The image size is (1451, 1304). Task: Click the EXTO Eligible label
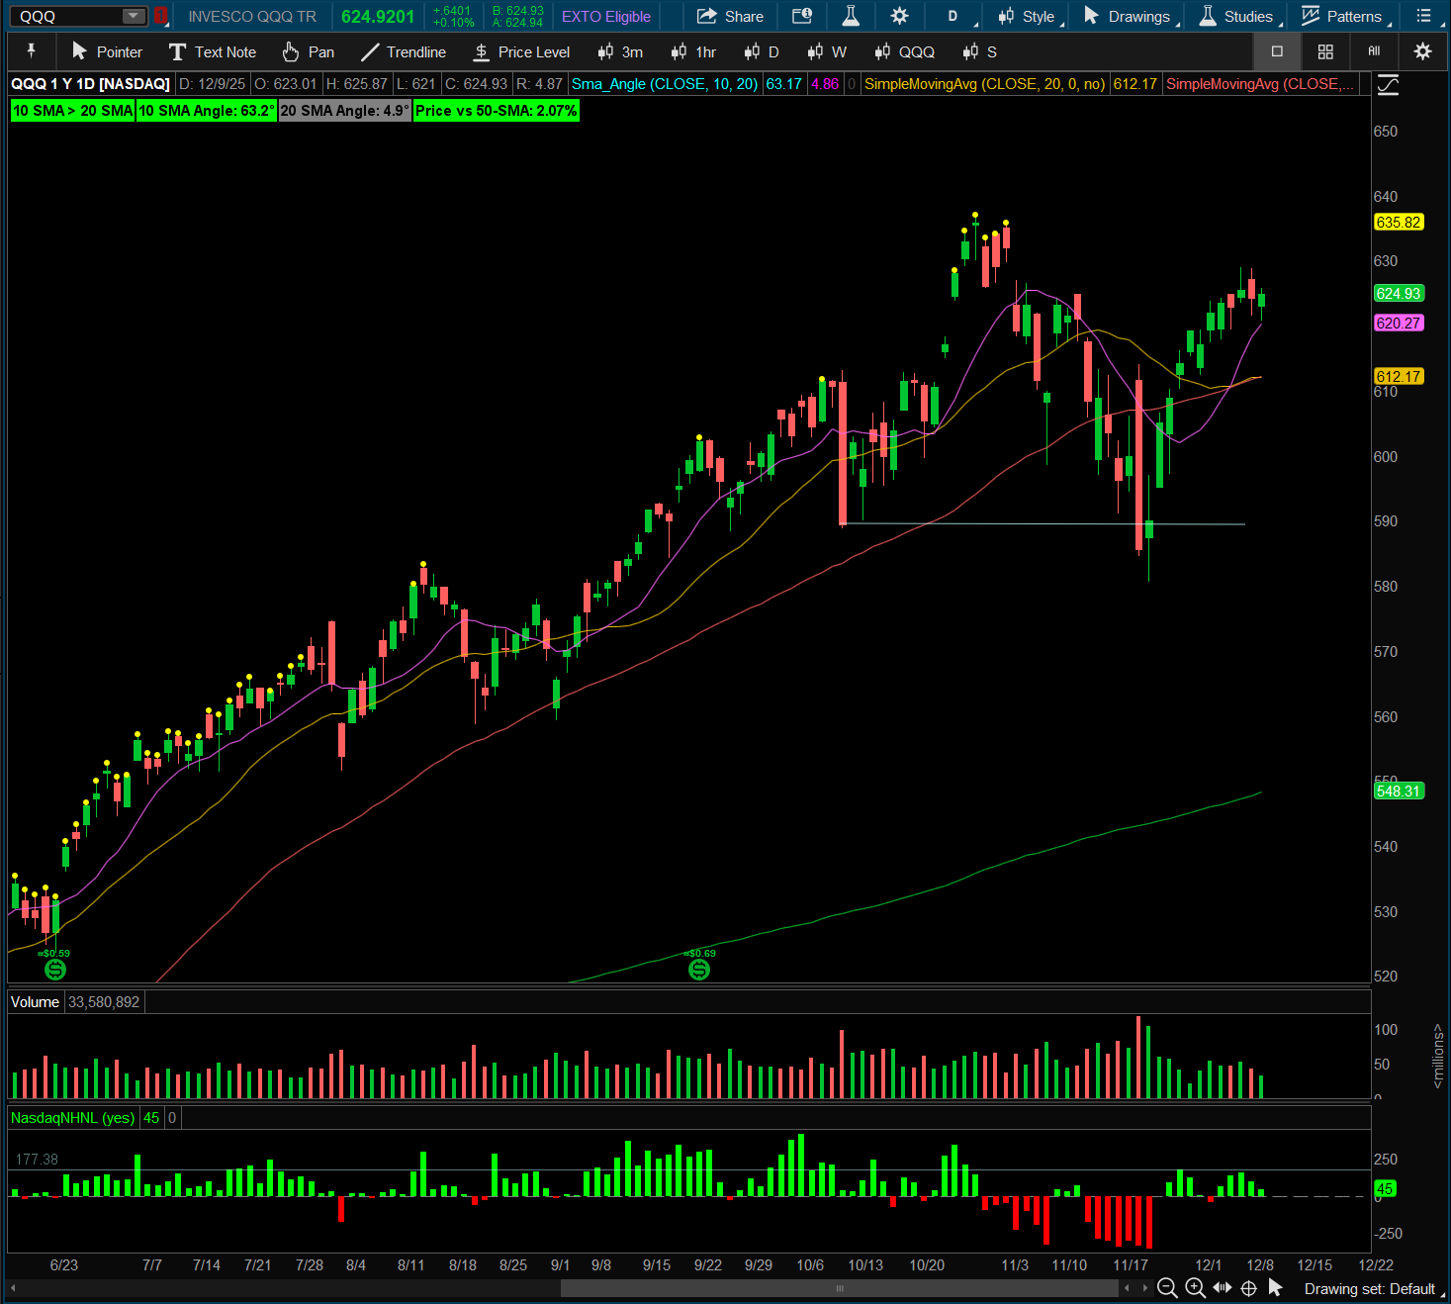(606, 16)
